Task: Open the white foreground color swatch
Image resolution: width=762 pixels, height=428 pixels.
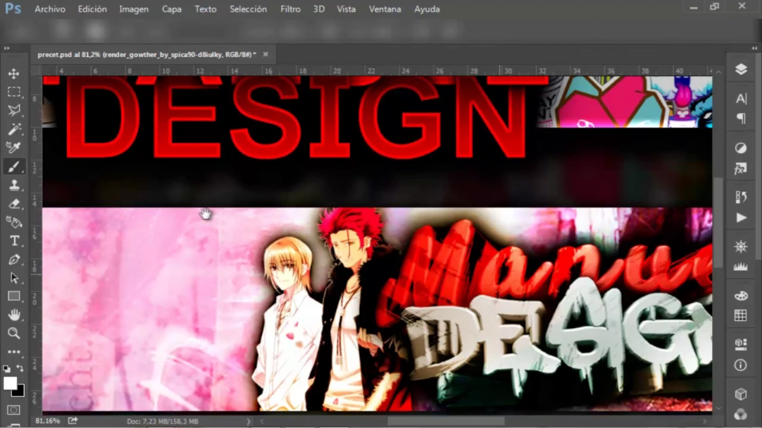Action: click(10, 383)
